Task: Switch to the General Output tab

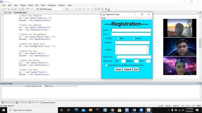Action: point(48,102)
